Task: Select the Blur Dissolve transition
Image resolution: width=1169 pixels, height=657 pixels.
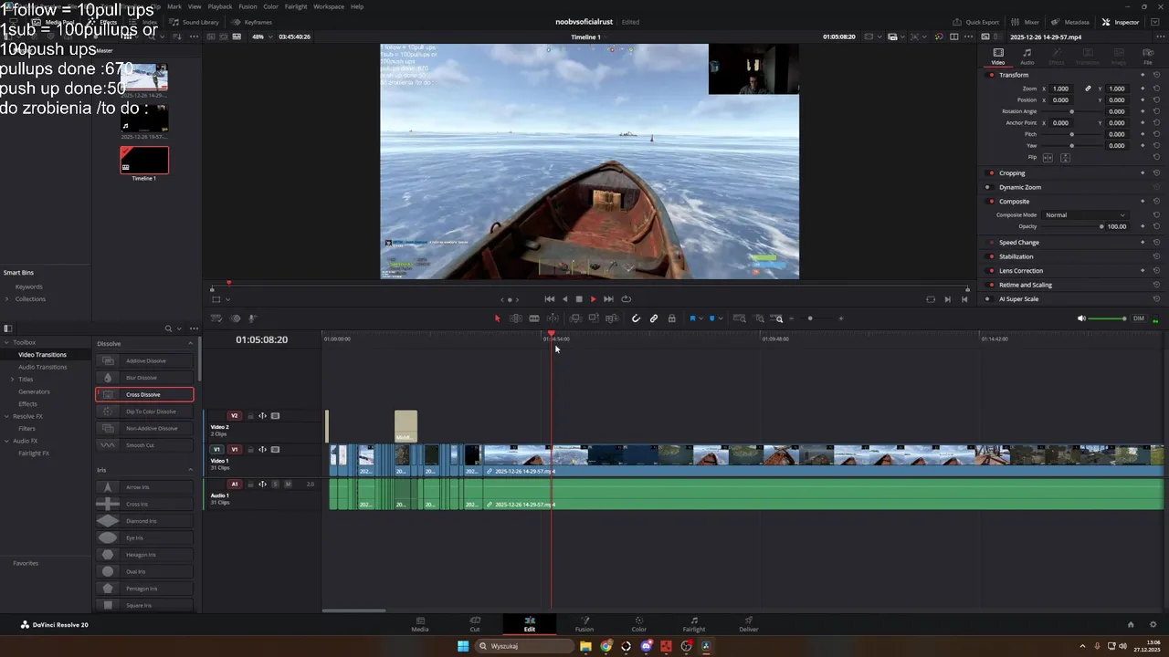Action: click(x=144, y=378)
